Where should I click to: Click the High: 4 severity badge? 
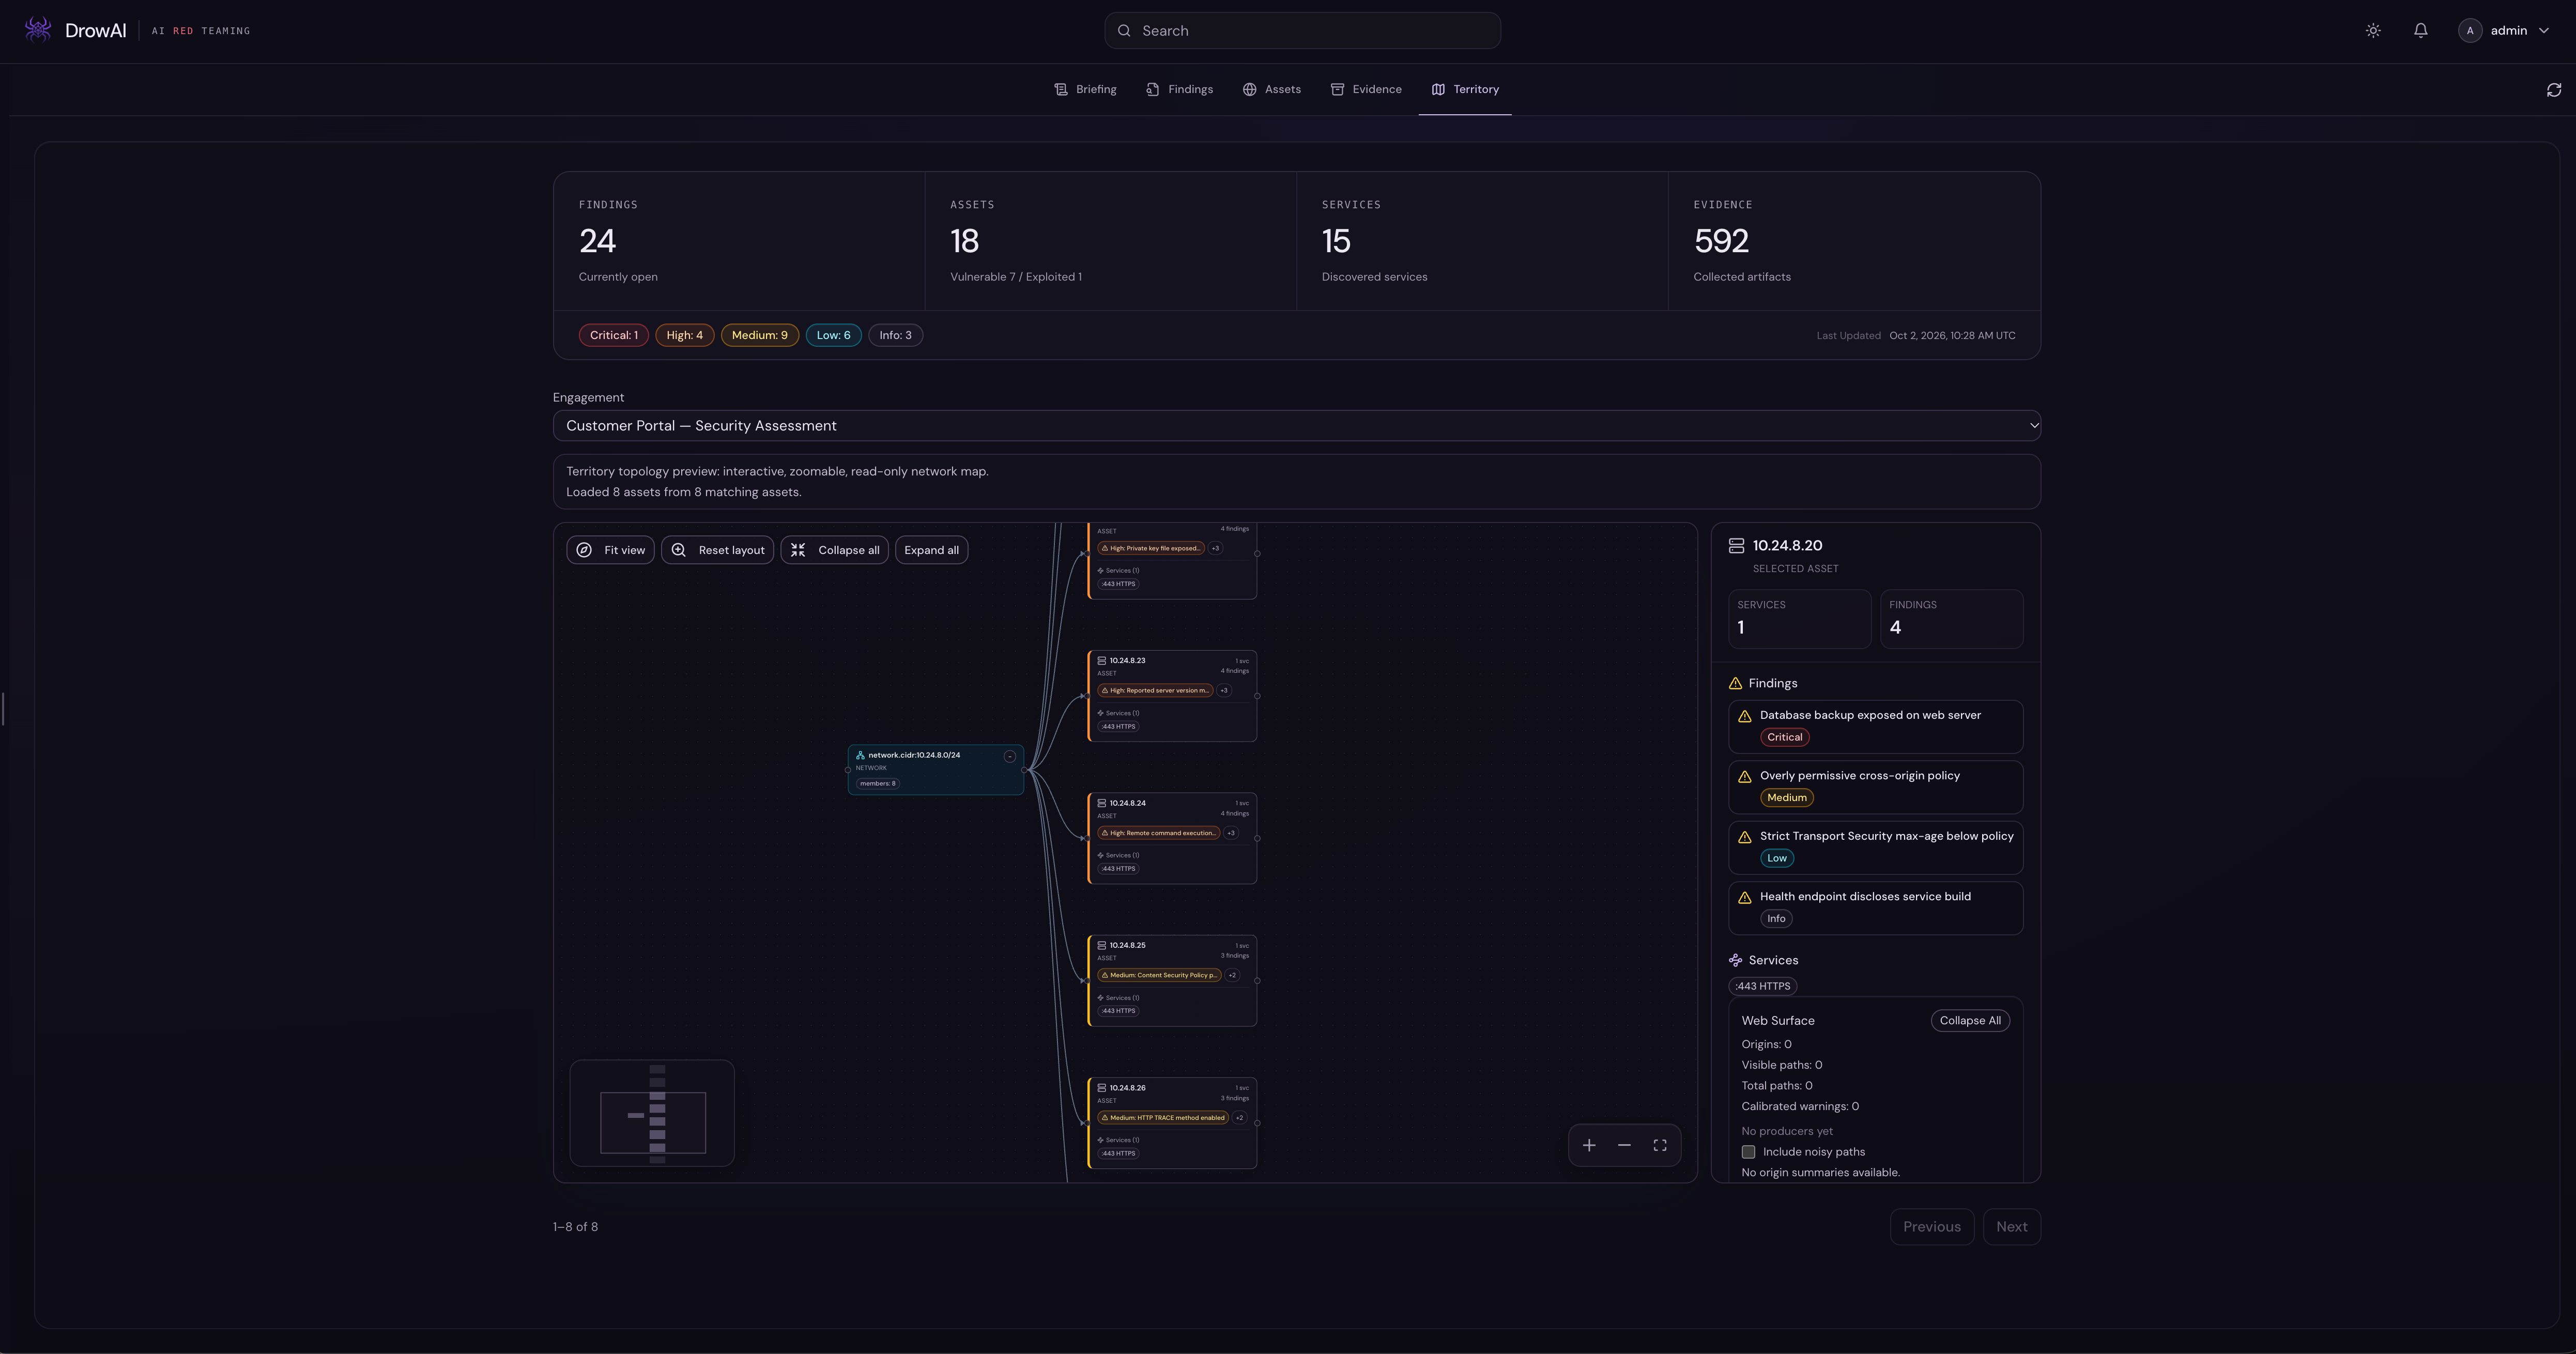[685, 336]
